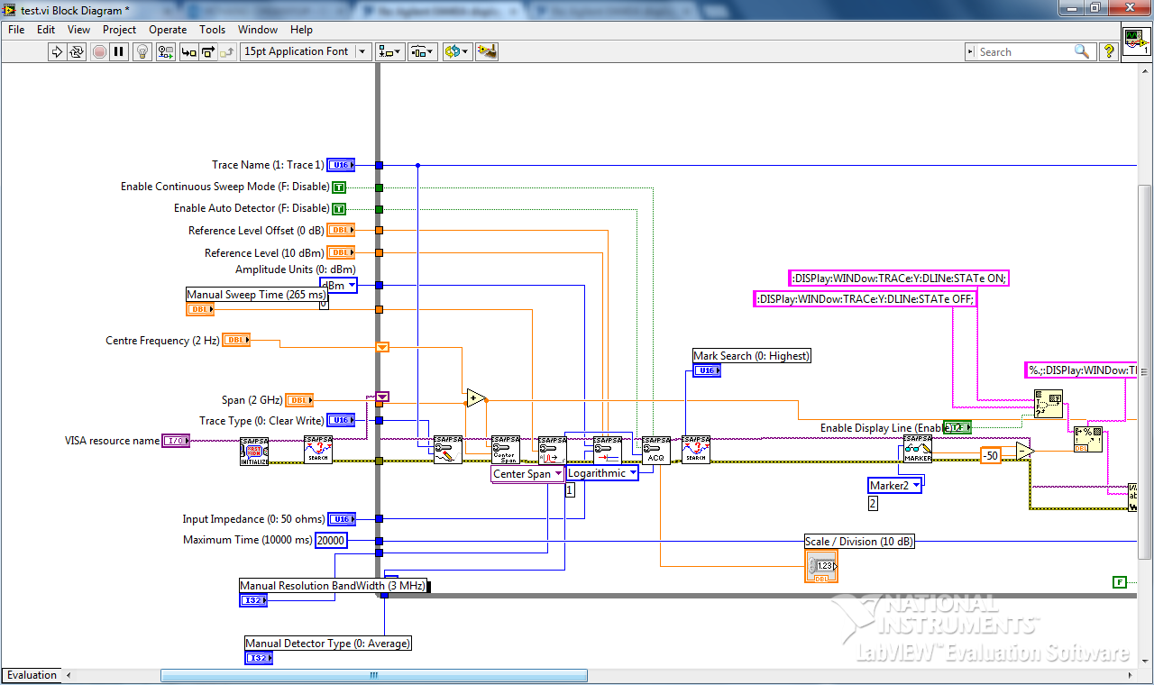Toggle the Pause button
The height and width of the screenshot is (685, 1154).
click(119, 51)
